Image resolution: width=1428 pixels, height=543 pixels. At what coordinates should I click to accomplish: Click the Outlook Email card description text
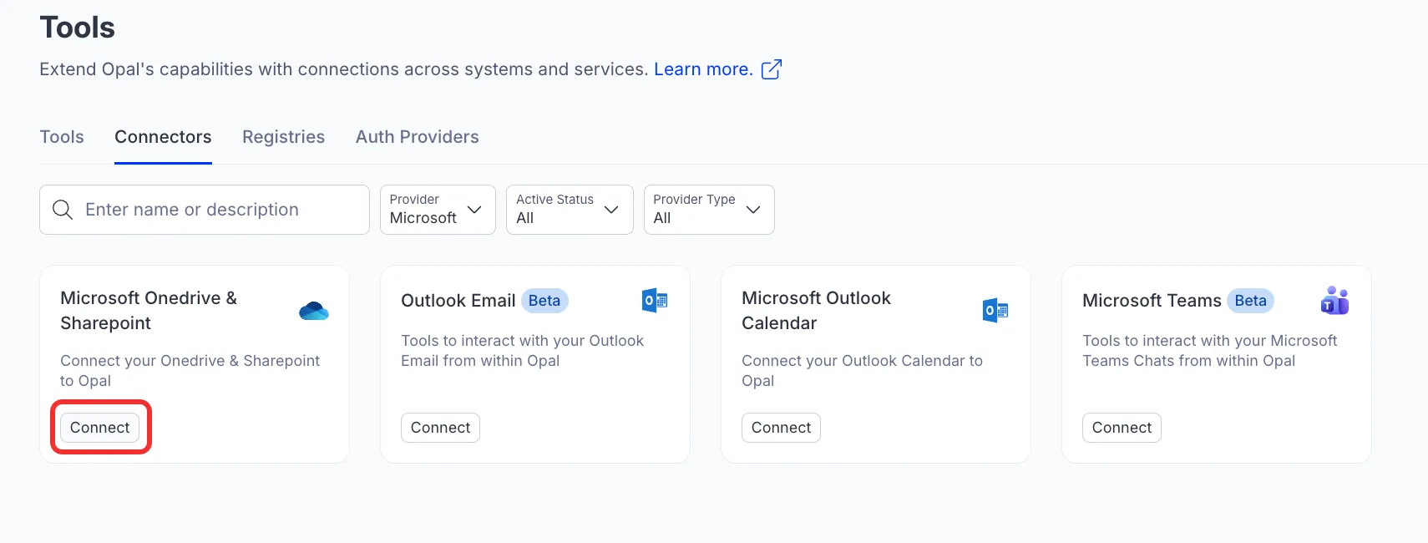click(522, 351)
